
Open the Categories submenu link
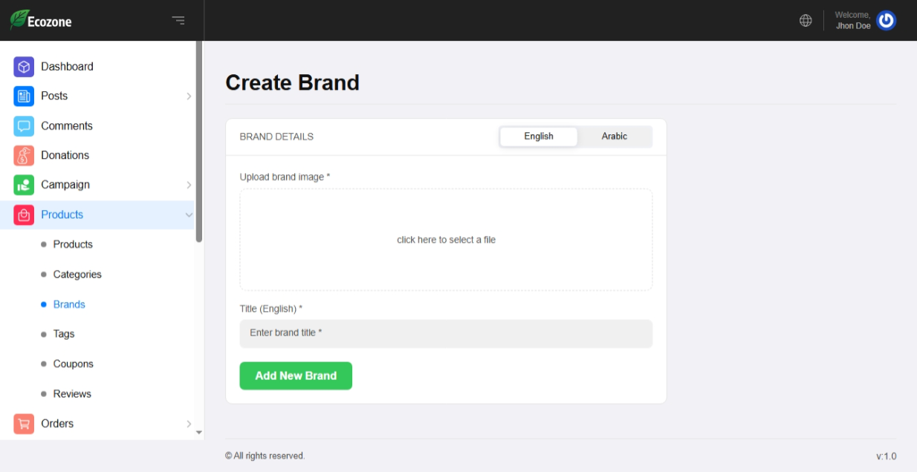pos(77,275)
